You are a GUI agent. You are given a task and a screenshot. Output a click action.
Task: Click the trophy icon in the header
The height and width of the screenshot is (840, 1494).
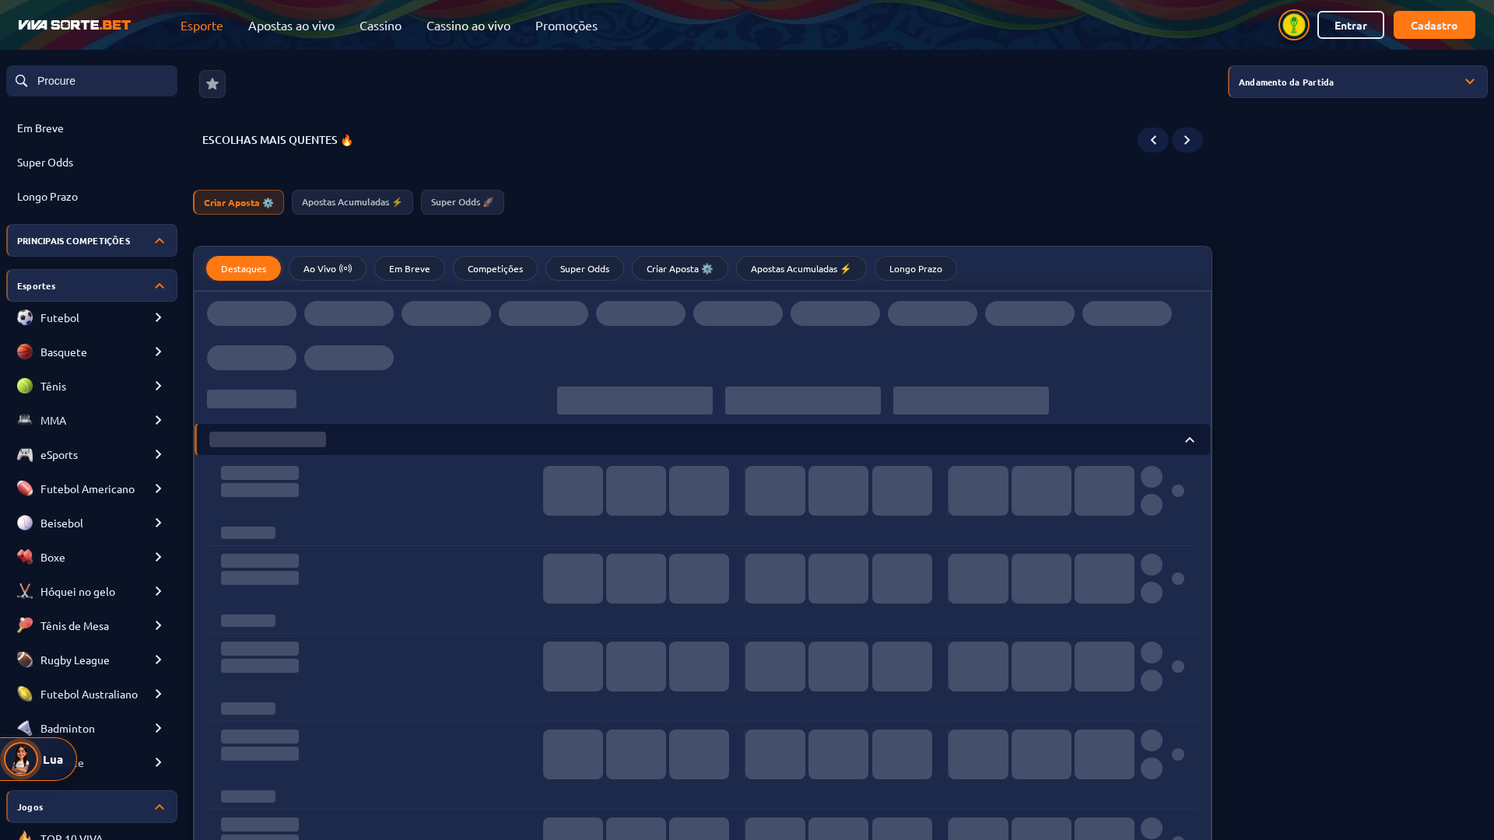tap(1293, 25)
